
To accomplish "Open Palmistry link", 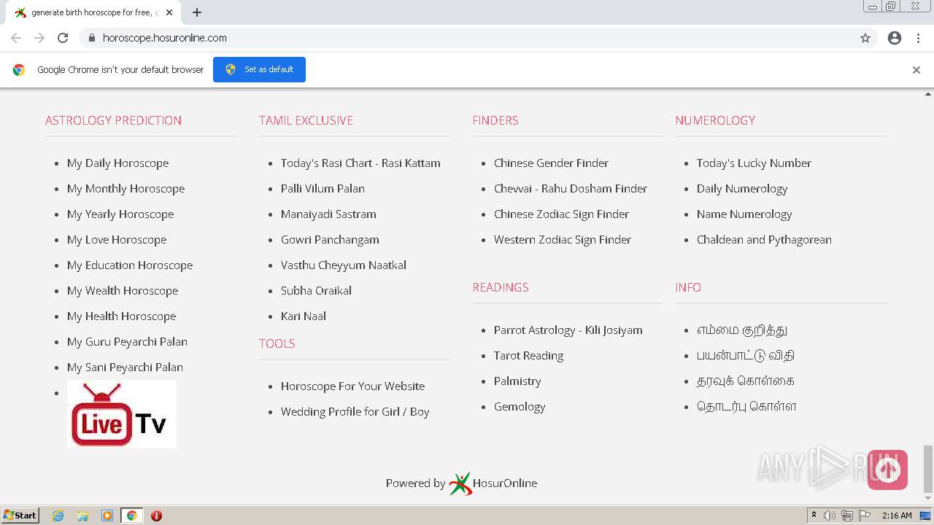I will click(x=517, y=381).
